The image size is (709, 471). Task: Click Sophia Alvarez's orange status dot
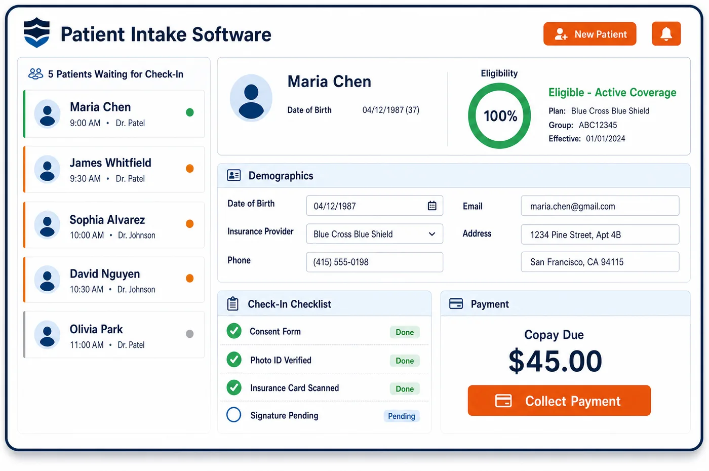coord(190,224)
